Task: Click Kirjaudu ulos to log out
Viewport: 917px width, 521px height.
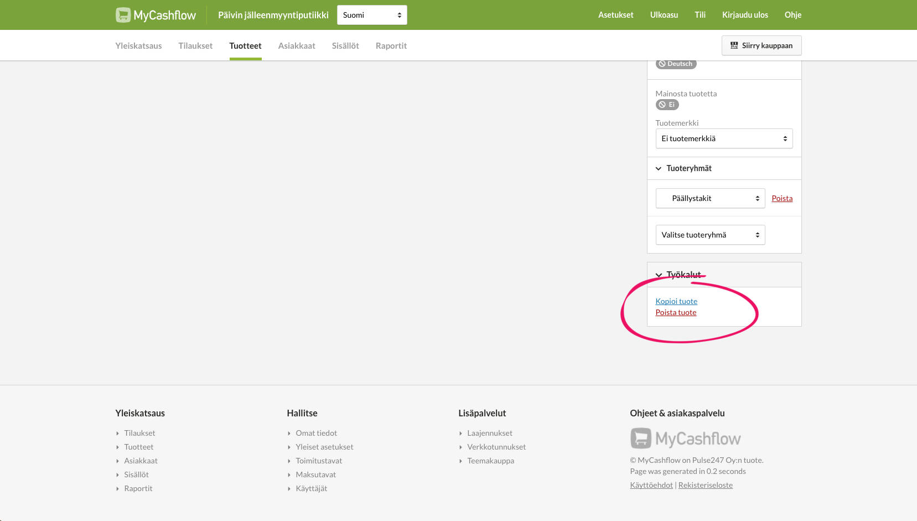Action: [745, 15]
